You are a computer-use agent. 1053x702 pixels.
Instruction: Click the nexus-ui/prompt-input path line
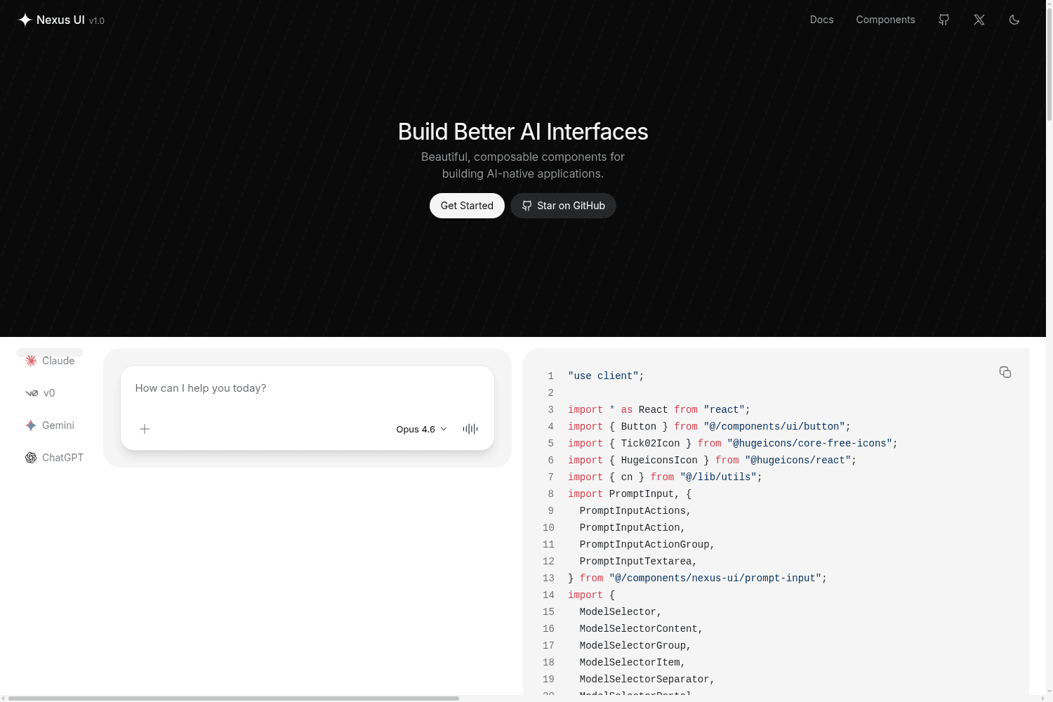pyautogui.click(x=698, y=578)
